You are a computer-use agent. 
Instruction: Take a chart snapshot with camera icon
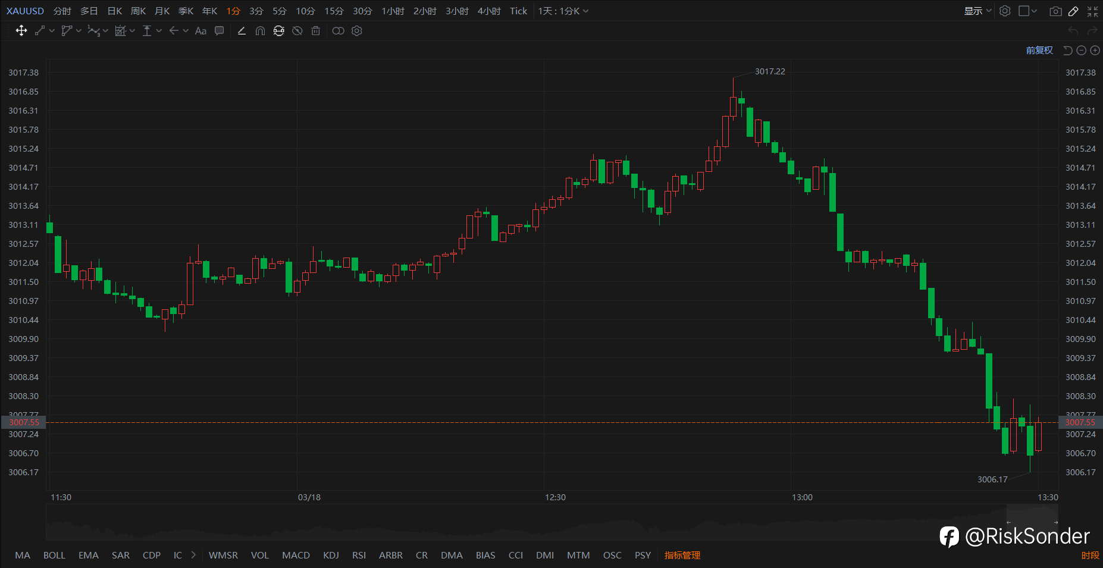pyautogui.click(x=1055, y=11)
